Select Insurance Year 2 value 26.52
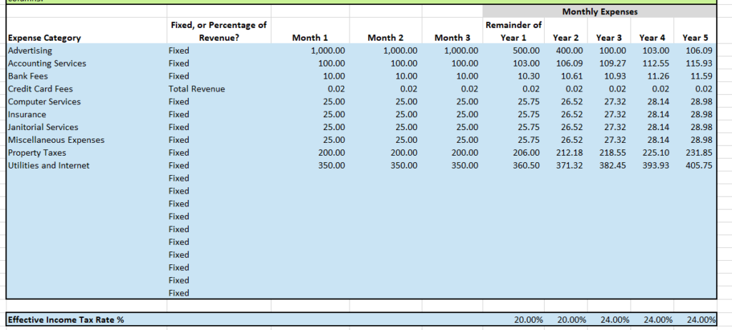Image resolution: width=732 pixels, height=330 pixels. pos(573,114)
